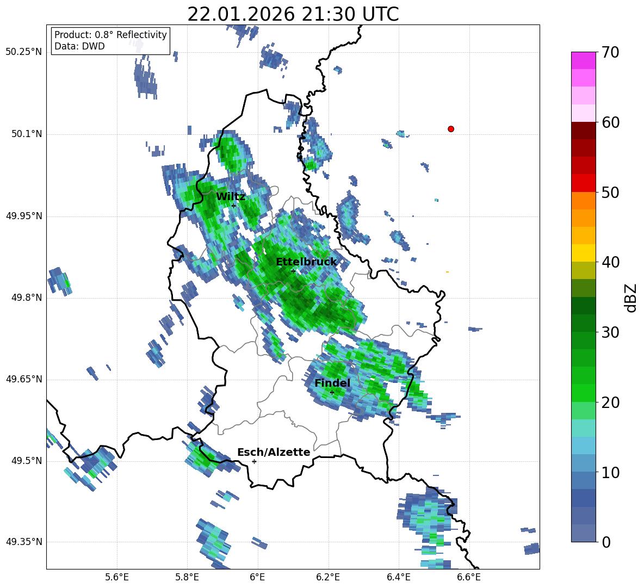Click the 22.01.2026 21:30 UTC title
Viewport: 644px width, 588px height.
pyautogui.click(x=293, y=14)
